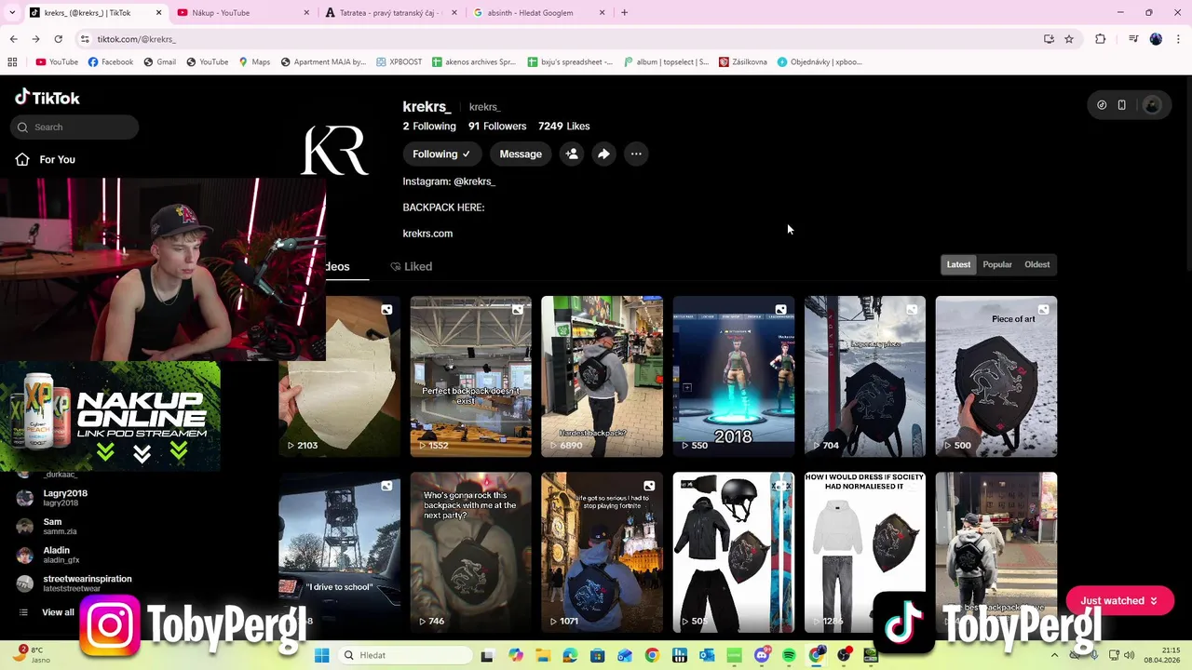This screenshot has width=1192, height=670.
Task: Open the tab search dropdown arrow
Action: tap(12, 12)
